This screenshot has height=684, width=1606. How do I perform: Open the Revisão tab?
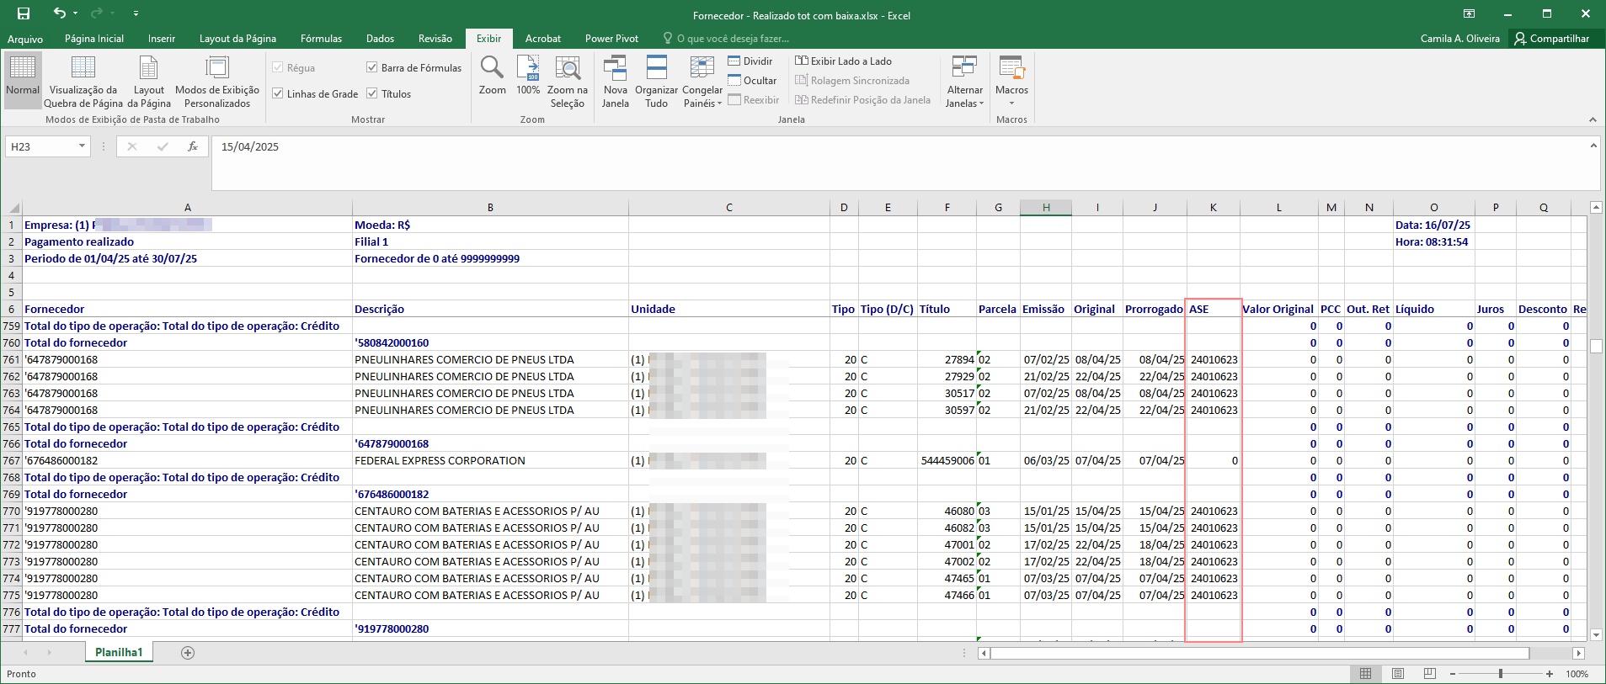click(435, 39)
